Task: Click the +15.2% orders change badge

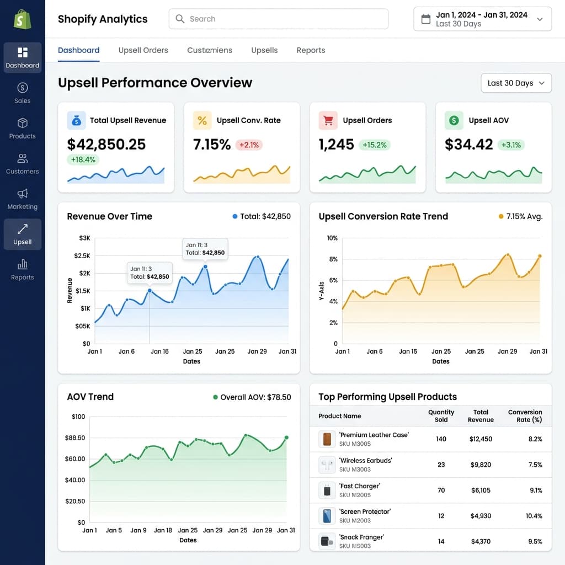Action: tap(375, 145)
